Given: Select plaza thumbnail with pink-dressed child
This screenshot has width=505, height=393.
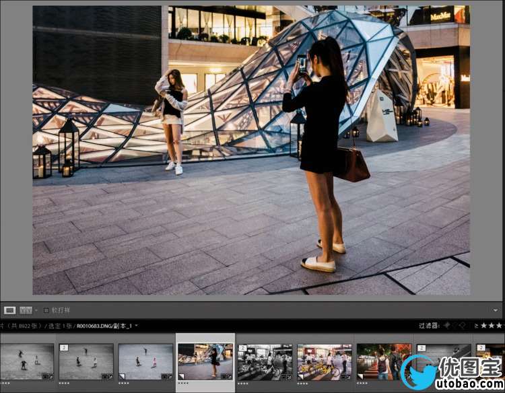Looking at the screenshot, I should coord(145,362).
